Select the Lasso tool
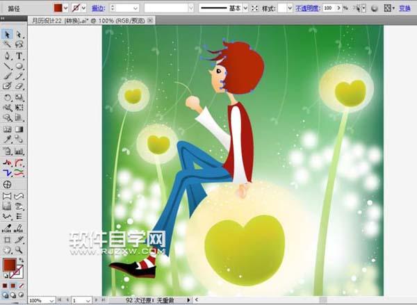Image resolution: width=417 pixels, height=305 pixels. [x=19, y=44]
